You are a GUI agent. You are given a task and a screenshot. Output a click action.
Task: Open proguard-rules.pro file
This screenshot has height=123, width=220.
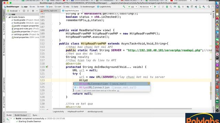(x=25, y=29)
